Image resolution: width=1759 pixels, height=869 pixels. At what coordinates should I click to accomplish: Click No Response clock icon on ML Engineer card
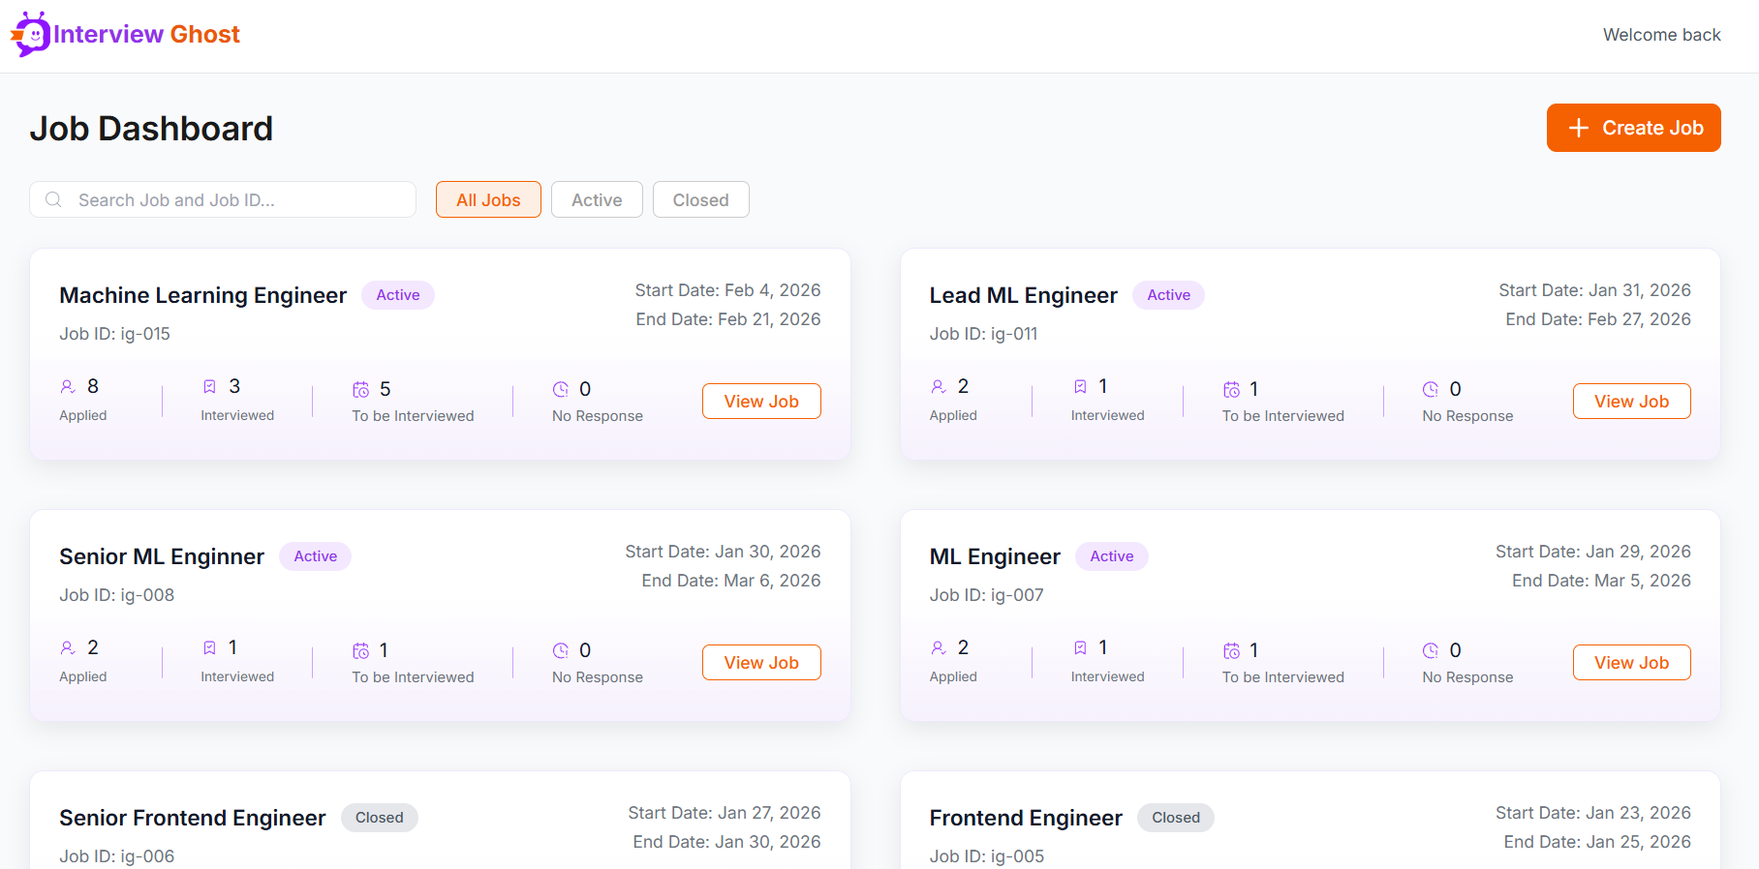pos(1431,650)
